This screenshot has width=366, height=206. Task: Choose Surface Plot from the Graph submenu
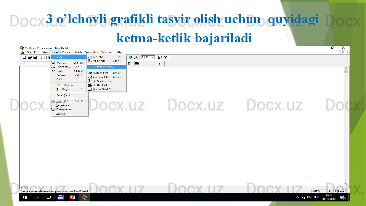pos(101,73)
